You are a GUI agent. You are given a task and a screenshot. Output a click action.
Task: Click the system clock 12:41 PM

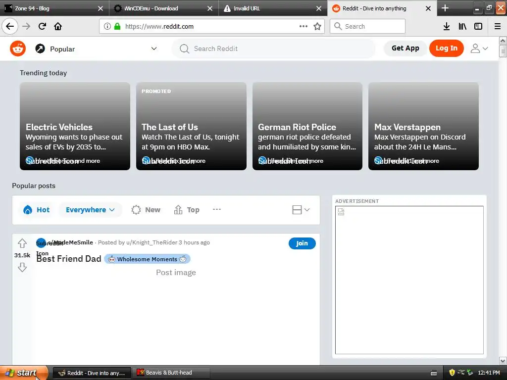(489, 373)
